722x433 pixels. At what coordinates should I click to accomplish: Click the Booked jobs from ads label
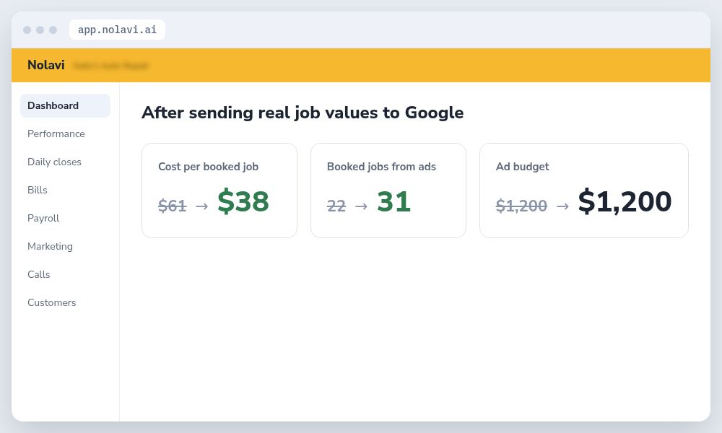click(381, 167)
